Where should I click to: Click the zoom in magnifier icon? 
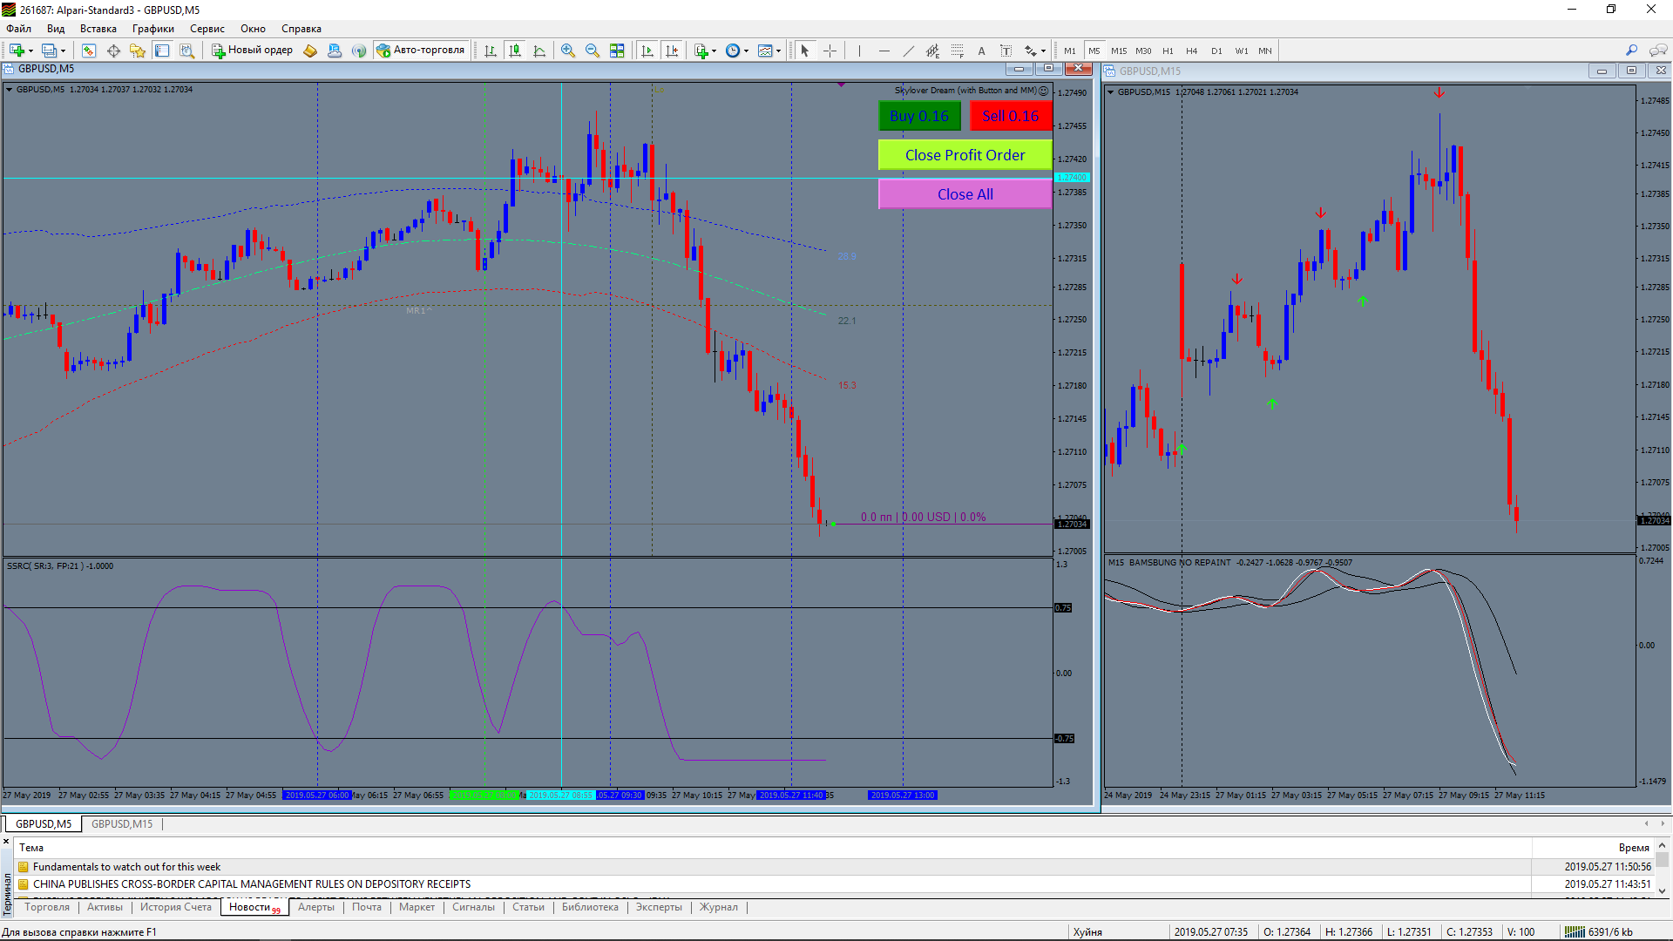click(568, 51)
